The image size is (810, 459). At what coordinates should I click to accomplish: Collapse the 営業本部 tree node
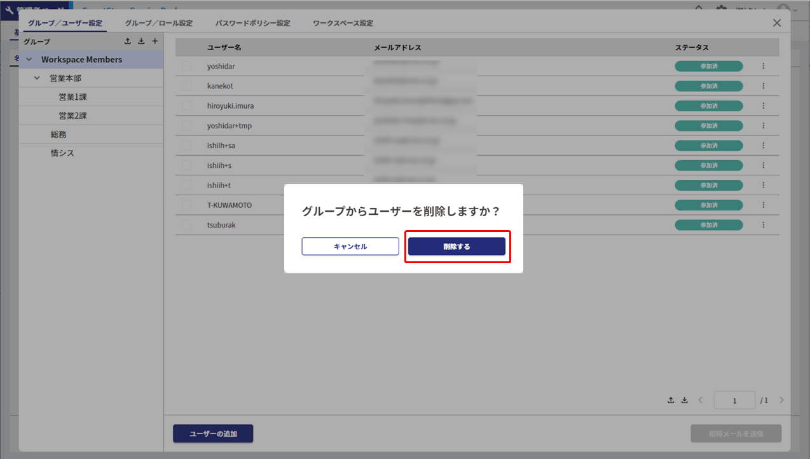pyautogui.click(x=37, y=78)
